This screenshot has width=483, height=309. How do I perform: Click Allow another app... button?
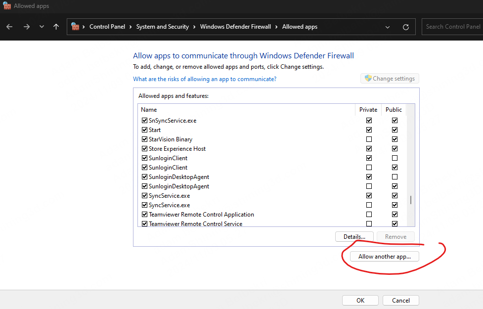click(385, 256)
